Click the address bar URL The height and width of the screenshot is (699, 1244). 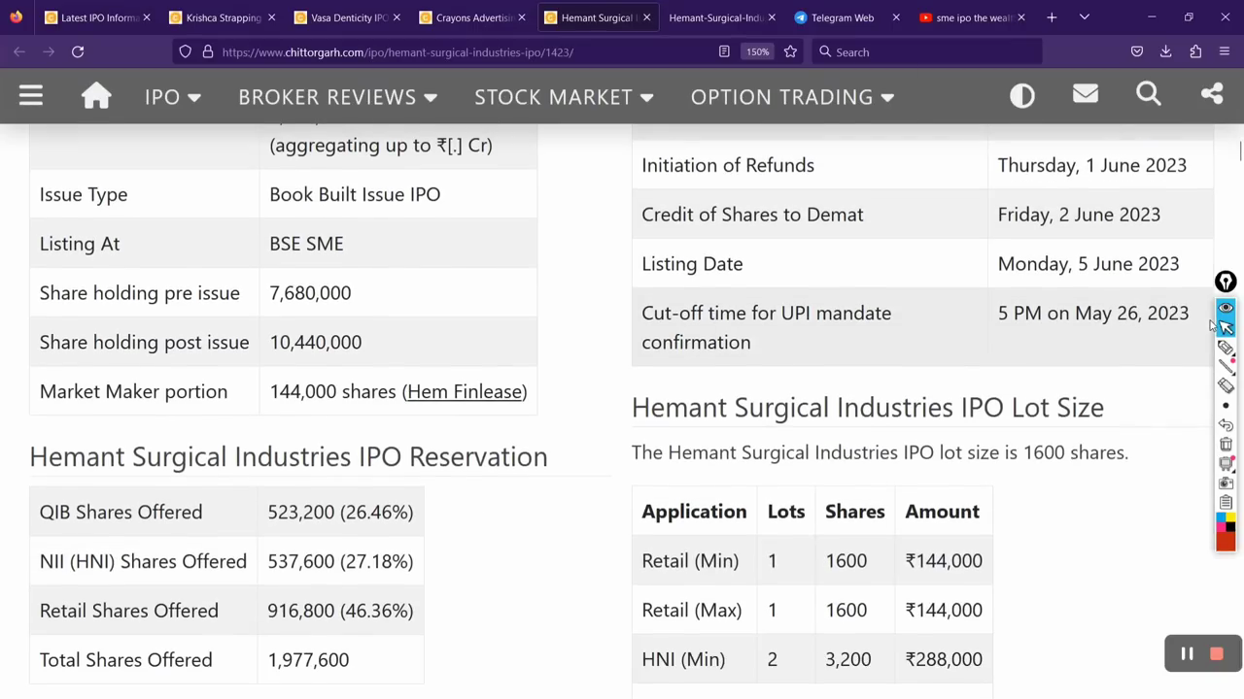click(397, 51)
